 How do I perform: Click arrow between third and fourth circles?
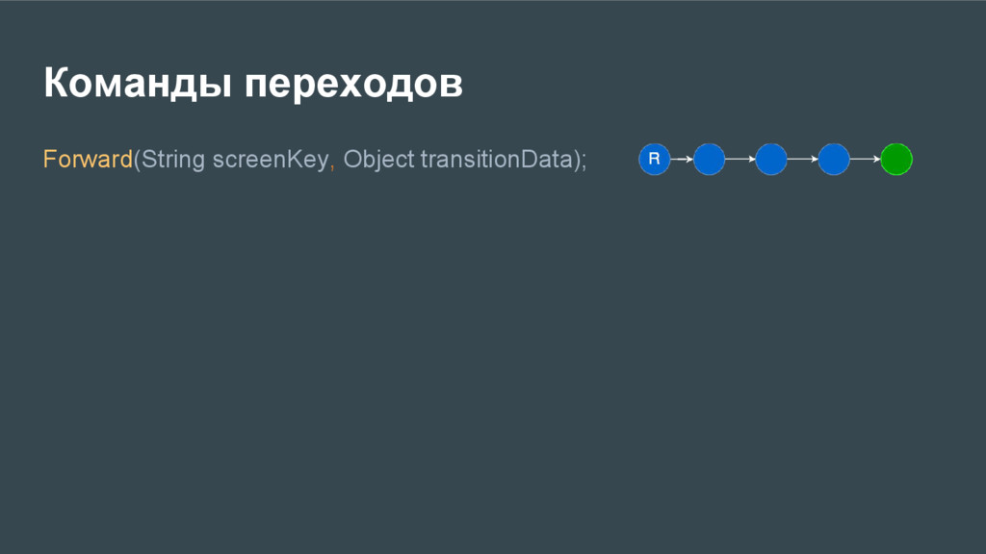pyautogui.click(x=802, y=159)
